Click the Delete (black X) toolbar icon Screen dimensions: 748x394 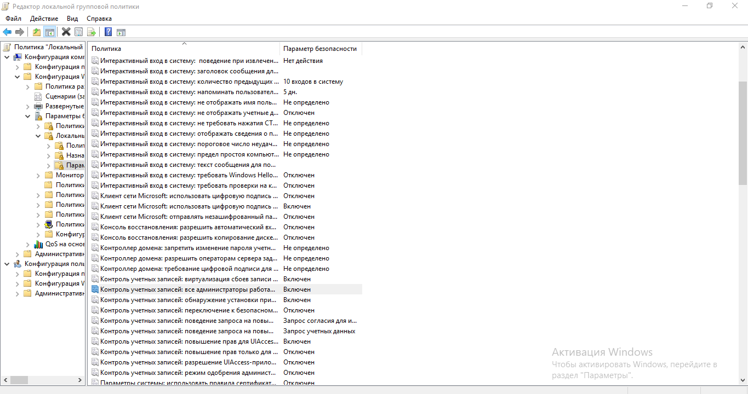coord(66,32)
